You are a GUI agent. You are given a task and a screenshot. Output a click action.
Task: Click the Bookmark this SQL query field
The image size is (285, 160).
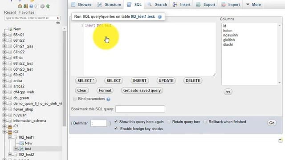pos(140,109)
